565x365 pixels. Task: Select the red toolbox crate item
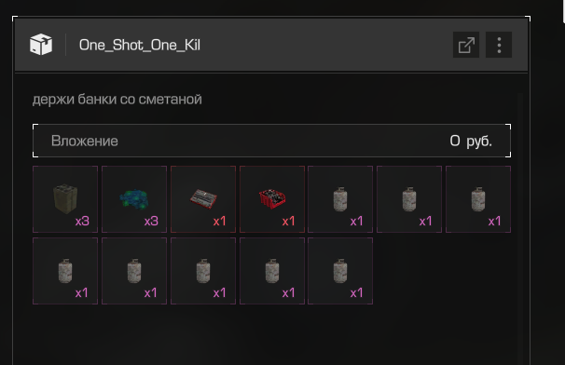click(x=272, y=199)
